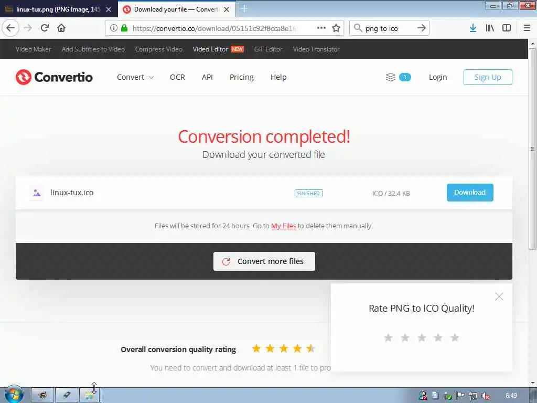Viewport: 537px width, 403px height.
Task: Close the Download your file tab
Action: tap(227, 9)
